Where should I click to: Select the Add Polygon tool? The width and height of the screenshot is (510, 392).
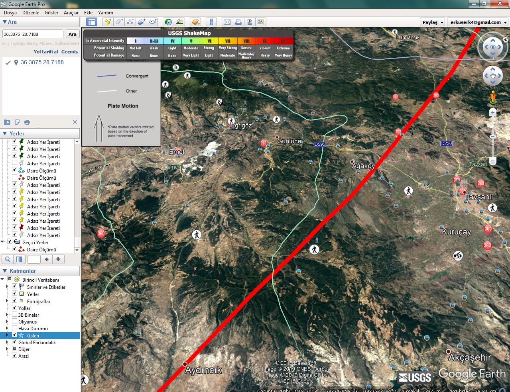tap(119, 22)
